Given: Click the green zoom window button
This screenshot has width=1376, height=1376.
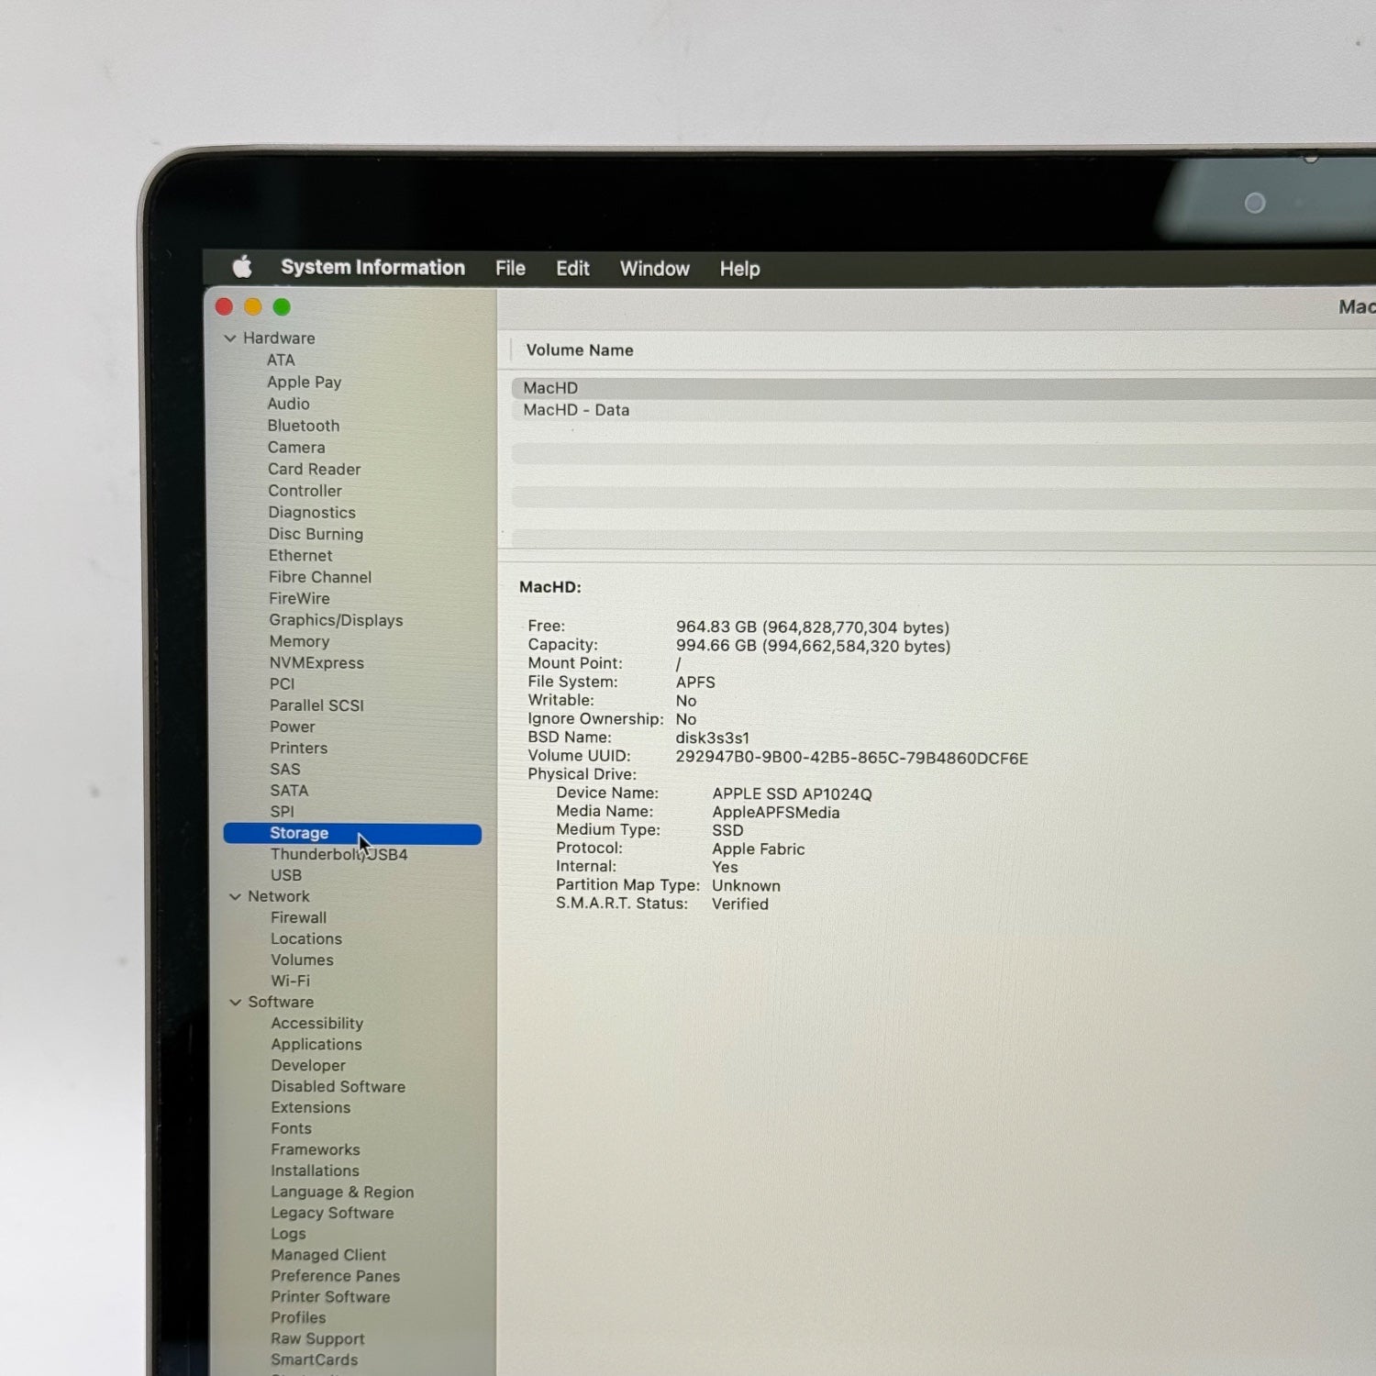Looking at the screenshot, I should pos(282,307).
